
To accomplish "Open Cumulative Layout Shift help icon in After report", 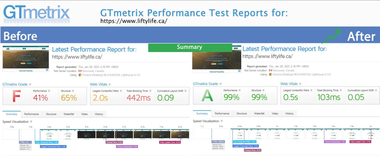I will point(376,90).
